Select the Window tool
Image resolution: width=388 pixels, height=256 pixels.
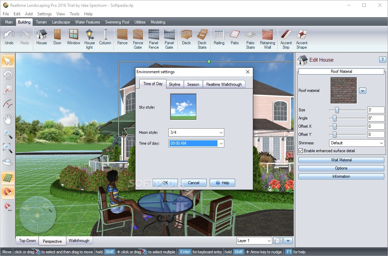pos(74,38)
